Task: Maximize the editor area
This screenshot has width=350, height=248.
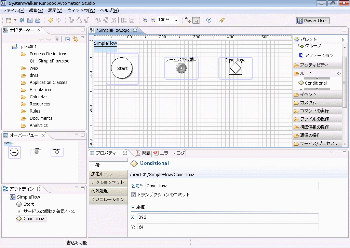Action: pos(345,29)
